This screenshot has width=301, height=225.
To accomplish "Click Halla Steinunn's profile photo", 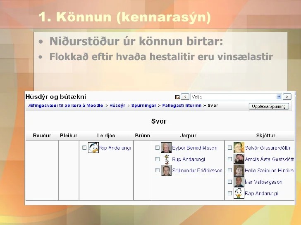I will (x=239, y=171).
